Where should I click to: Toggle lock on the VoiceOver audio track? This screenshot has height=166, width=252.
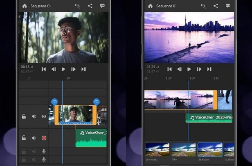[24, 138]
